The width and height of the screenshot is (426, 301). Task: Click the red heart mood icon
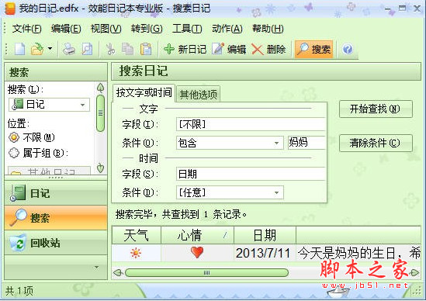pyautogui.click(x=197, y=252)
